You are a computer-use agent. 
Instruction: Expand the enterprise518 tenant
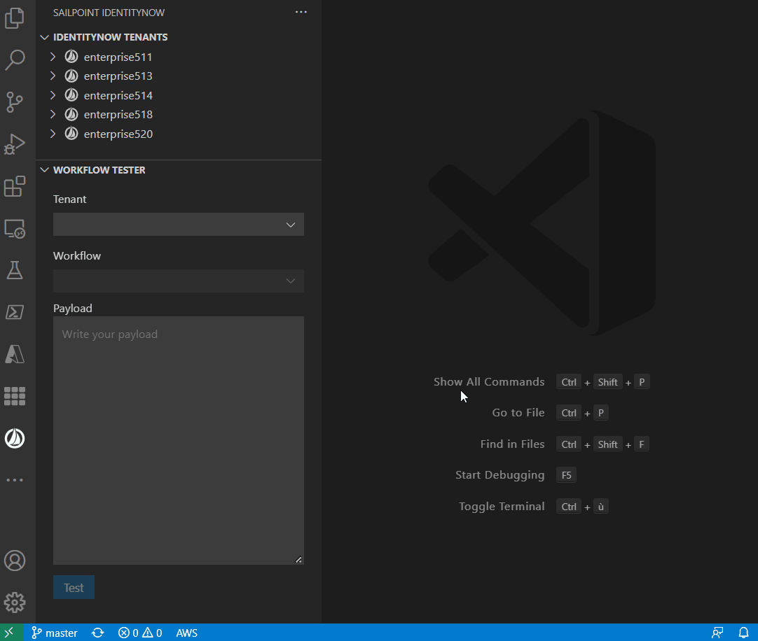pyautogui.click(x=53, y=115)
